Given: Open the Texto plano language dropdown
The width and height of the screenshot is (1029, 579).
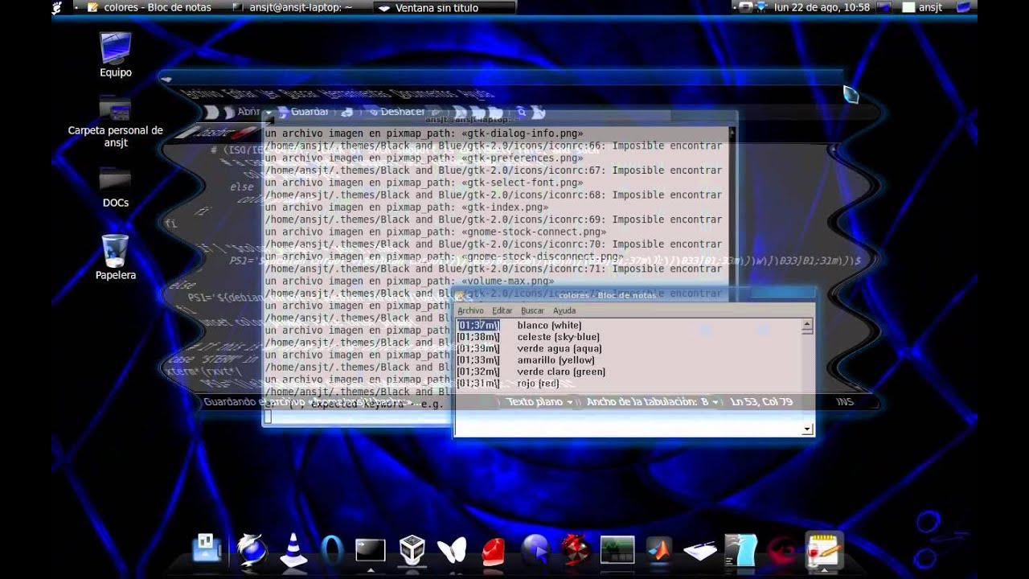Looking at the screenshot, I should tap(540, 401).
